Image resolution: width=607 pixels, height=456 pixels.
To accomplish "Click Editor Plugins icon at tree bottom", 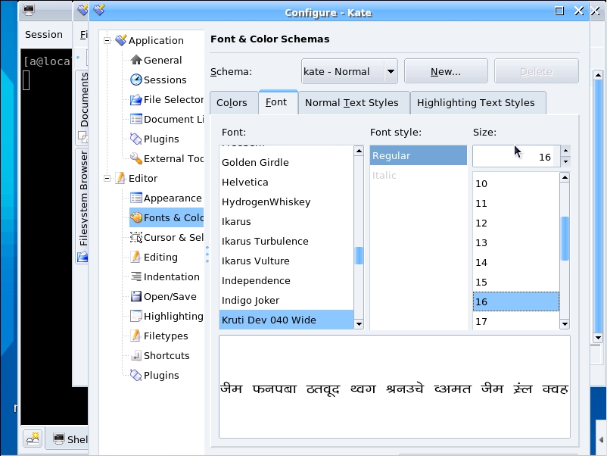I will [136, 375].
